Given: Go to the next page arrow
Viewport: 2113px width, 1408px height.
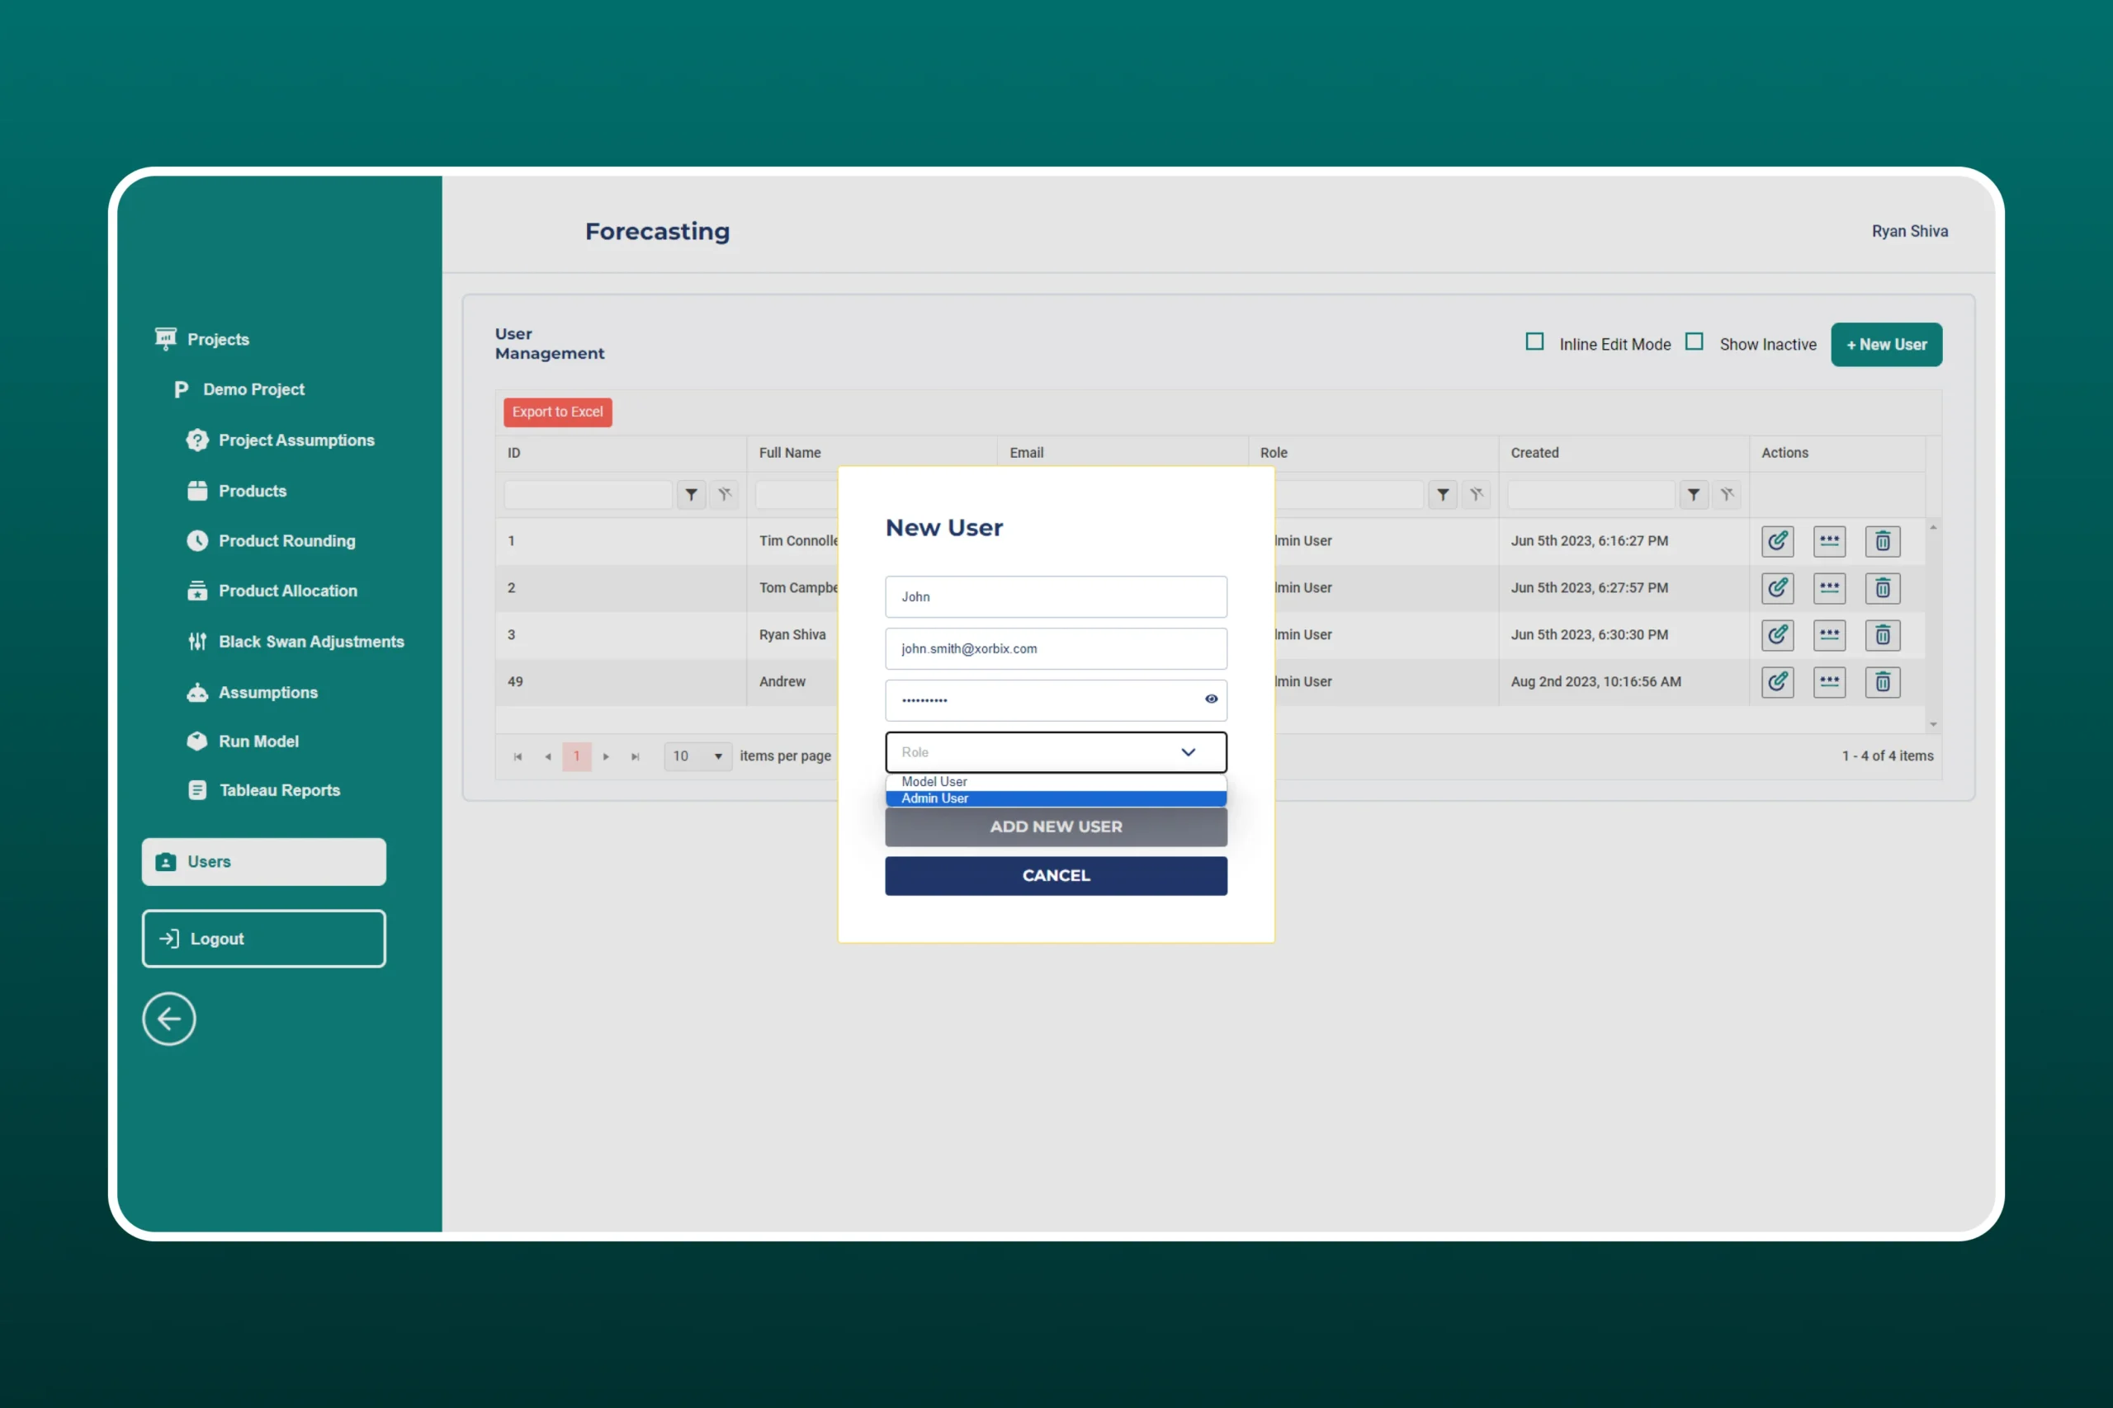Looking at the screenshot, I should pyautogui.click(x=607, y=756).
